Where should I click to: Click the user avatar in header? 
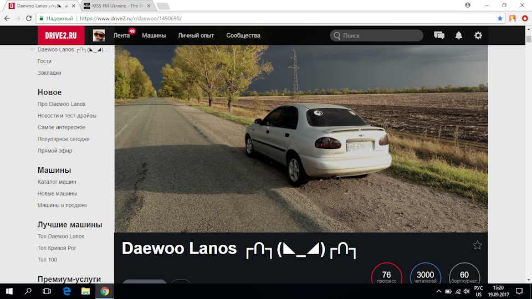coord(99,35)
